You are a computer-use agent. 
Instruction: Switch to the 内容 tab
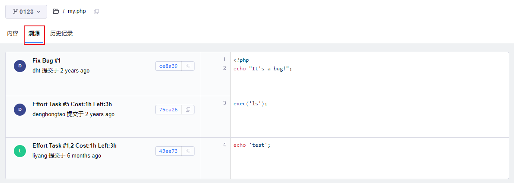(13, 33)
